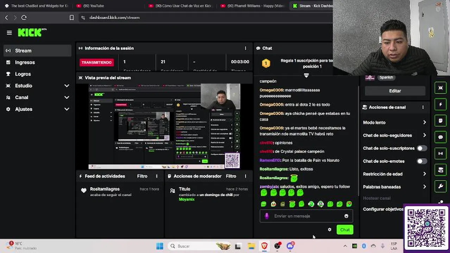Open the Acciones de canal three-dot menu
The image size is (450, 253).
423,107
